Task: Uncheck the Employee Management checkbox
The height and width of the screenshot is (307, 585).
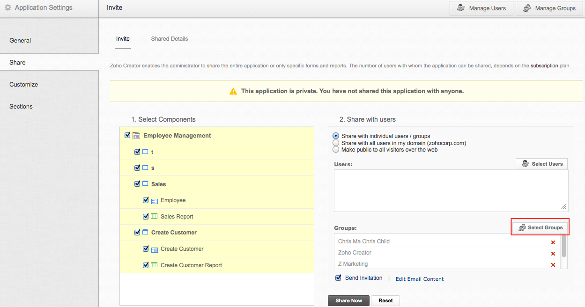Action: [x=127, y=135]
